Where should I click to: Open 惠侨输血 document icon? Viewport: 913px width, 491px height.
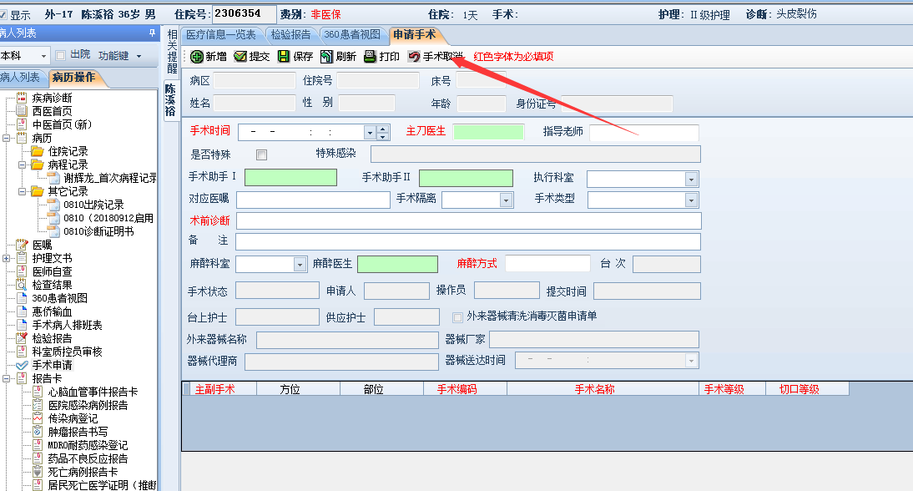(x=22, y=311)
